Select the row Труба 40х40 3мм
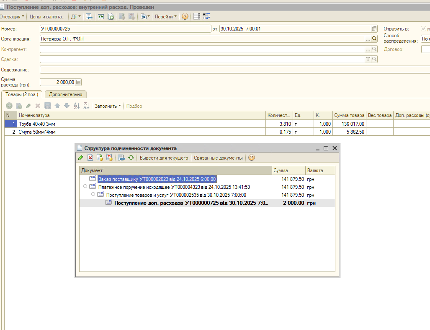The width and height of the screenshot is (430, 330). point(217,124)
